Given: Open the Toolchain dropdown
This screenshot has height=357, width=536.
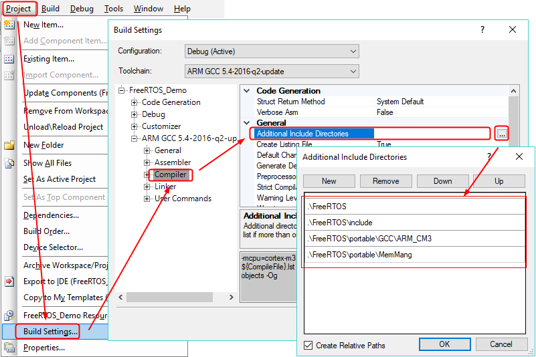Looking at the screenshot, I should [x=272, y=71].
